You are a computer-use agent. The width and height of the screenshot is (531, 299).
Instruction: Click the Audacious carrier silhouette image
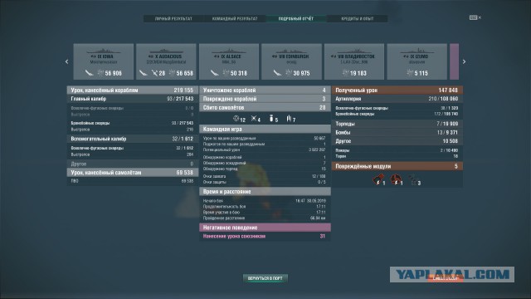click(x=166, y=51)
